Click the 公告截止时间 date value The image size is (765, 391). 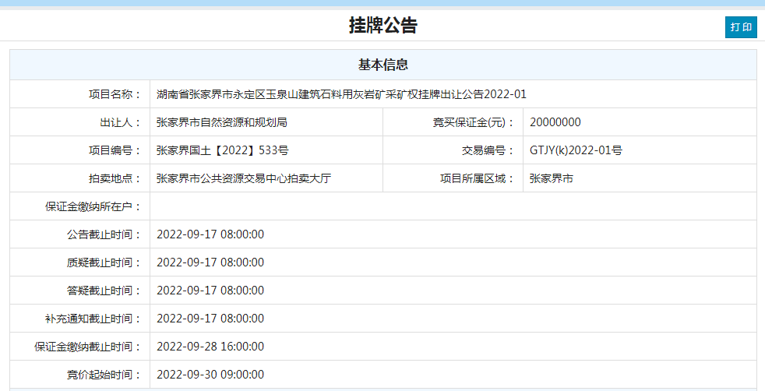(x=210, y=234)
